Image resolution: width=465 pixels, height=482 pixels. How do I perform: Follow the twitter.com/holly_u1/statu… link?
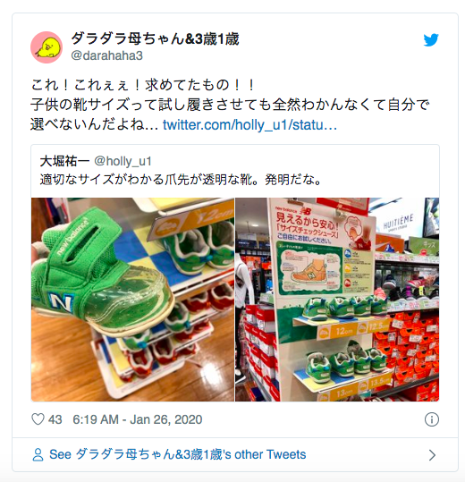(249, 125)
